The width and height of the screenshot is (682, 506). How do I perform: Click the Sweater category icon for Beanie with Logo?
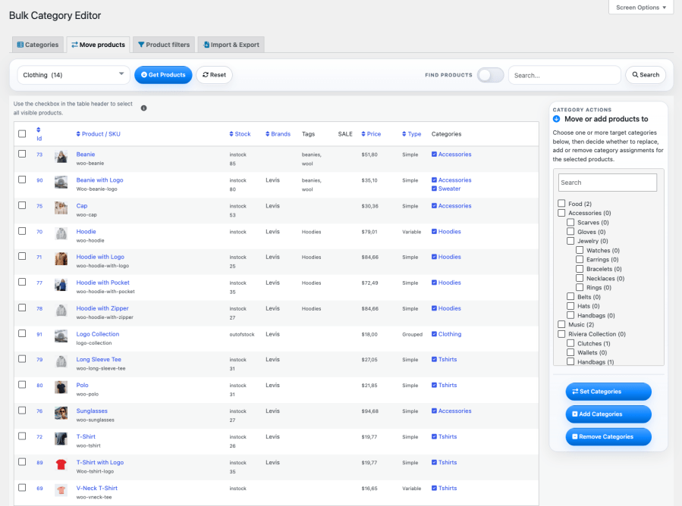tap(434, 189)
